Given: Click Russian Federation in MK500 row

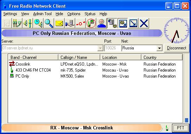Looking at the screenshot, I should [x=160, y=76].
